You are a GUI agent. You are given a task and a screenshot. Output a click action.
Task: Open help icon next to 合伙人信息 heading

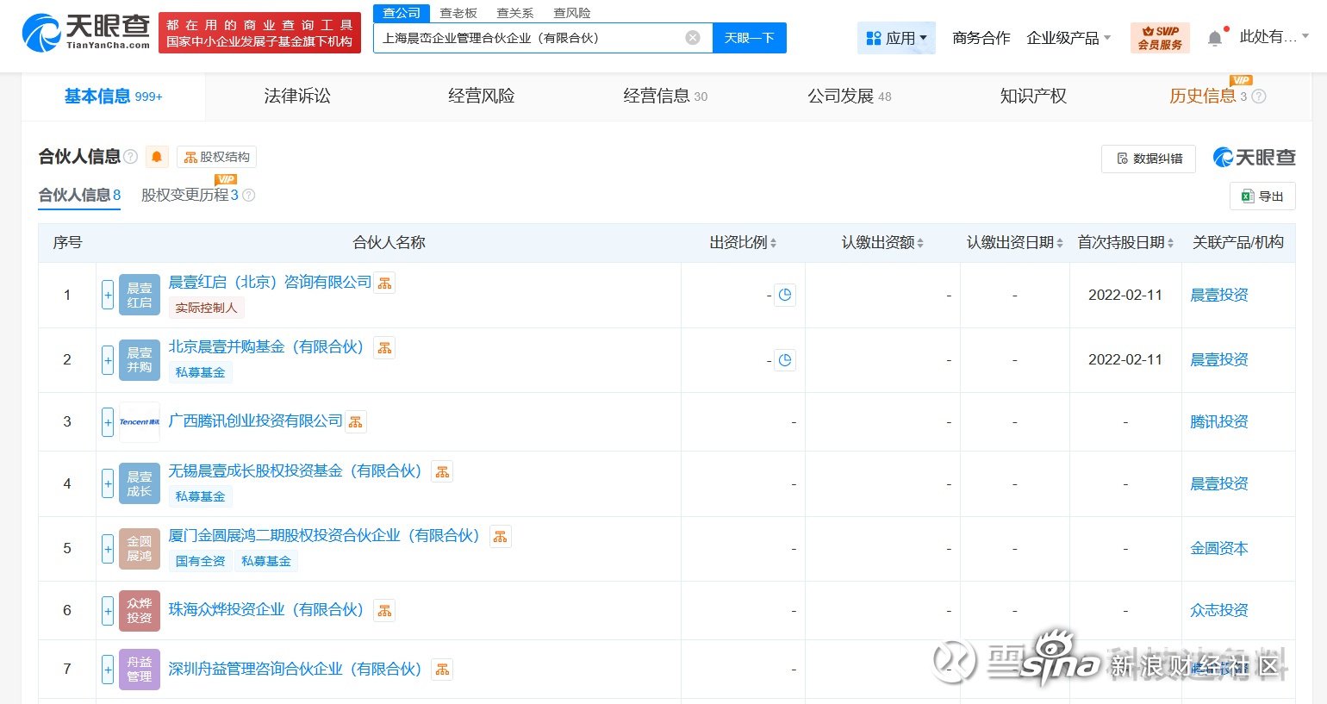(x=131, y=157)
